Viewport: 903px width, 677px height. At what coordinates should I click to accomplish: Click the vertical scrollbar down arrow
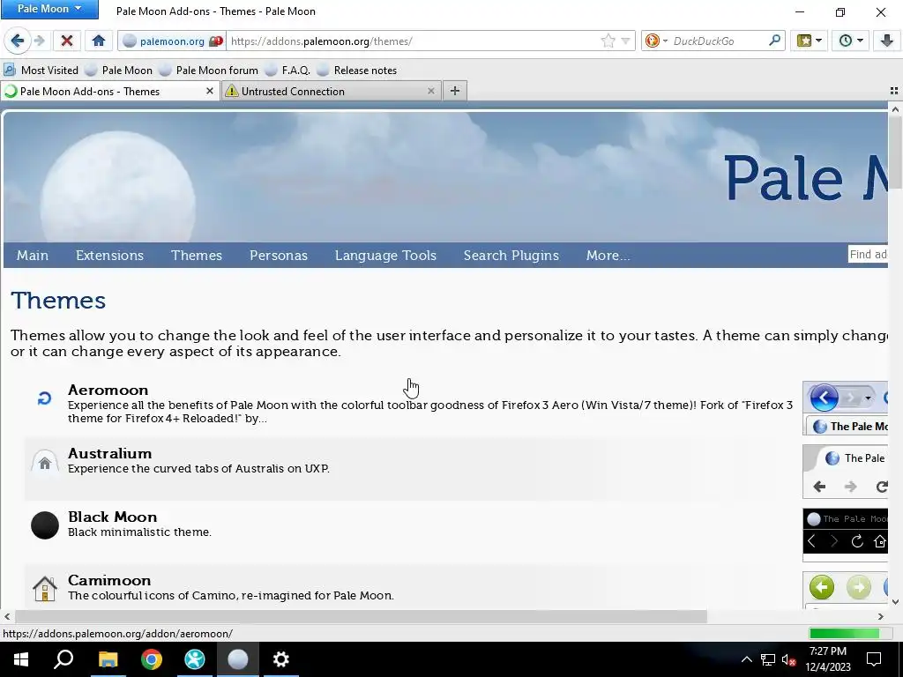click(x=895, y=602)
